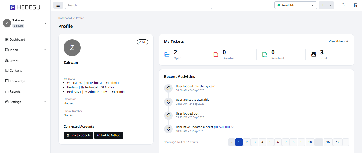Click the Z profile avatar picture

click(72, 48)
